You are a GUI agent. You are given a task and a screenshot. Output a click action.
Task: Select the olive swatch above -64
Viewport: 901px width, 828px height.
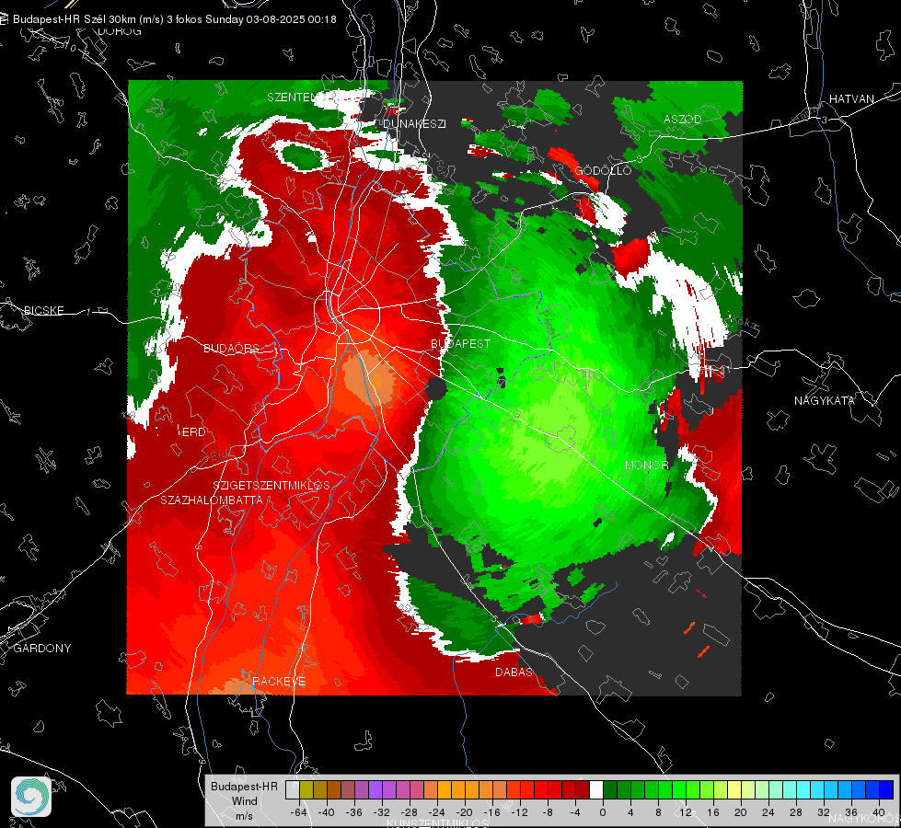pos(306,790)
